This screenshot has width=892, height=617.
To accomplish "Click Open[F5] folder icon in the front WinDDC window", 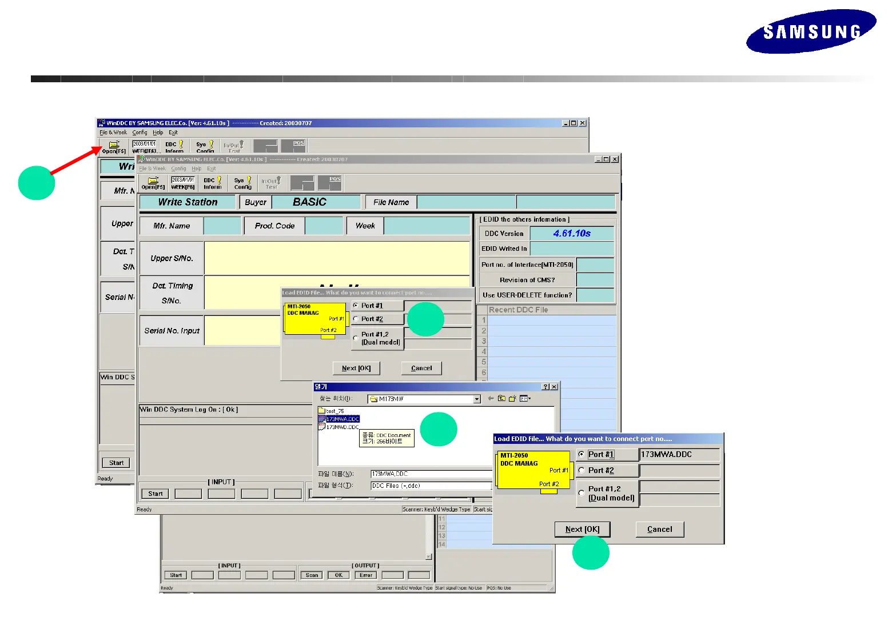I will coord(153,183).
